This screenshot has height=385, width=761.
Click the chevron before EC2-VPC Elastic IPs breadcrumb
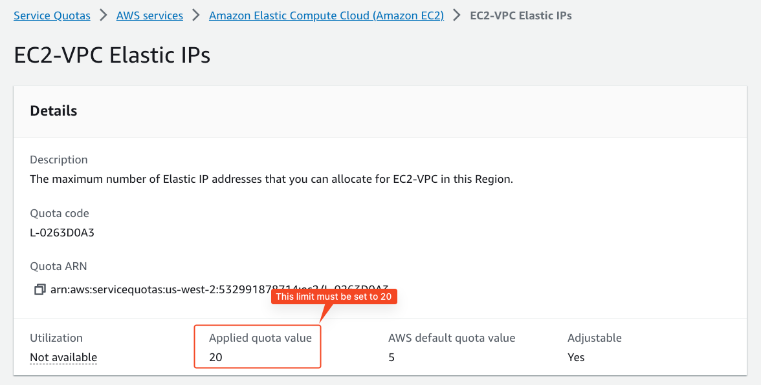point(457,16)
